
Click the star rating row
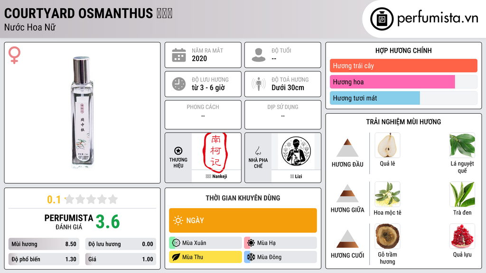coord(91,199)
